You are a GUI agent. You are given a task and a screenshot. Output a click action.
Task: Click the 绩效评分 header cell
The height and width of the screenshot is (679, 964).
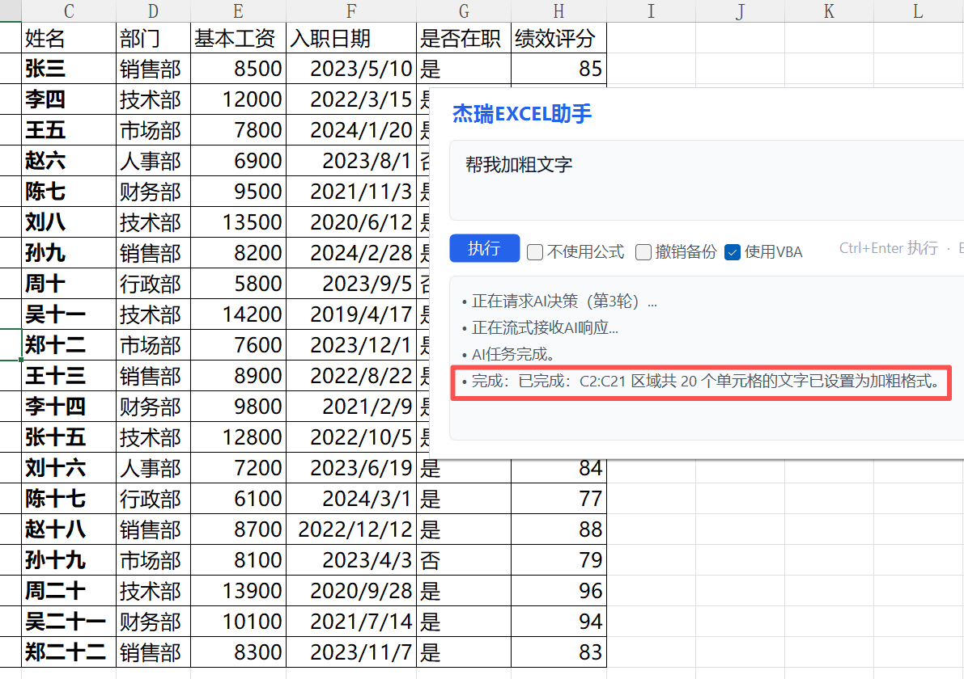tap(558, 38)
